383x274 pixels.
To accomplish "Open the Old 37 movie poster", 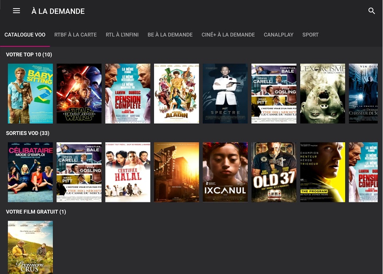I will [x=274, y=172].
